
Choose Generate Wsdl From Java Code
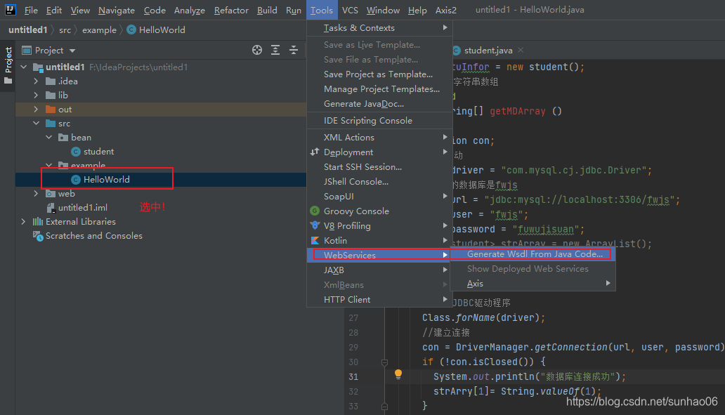[x=533, y=254]
